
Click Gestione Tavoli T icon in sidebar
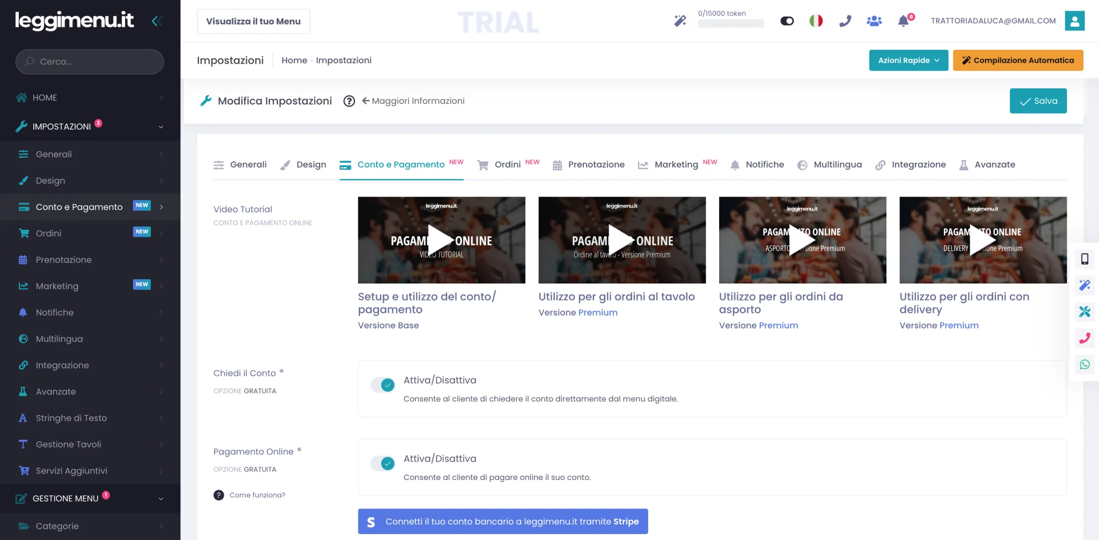coord(23,444)
